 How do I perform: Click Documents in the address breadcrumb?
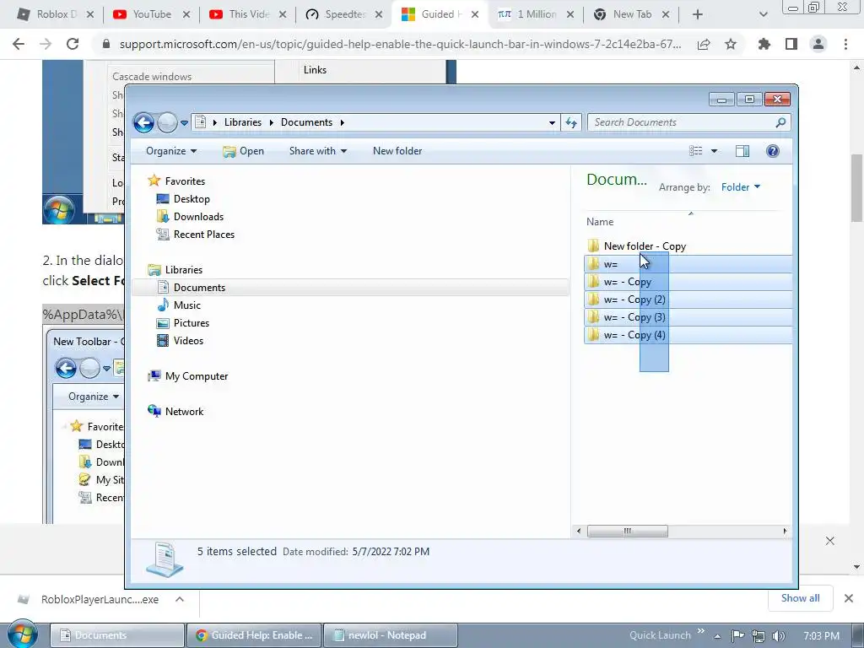pos(306,122)
